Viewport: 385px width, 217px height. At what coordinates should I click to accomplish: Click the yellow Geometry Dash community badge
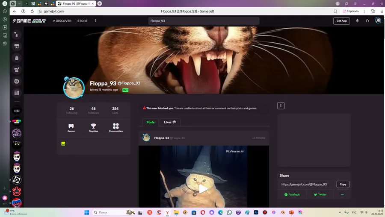pos(63,144)
